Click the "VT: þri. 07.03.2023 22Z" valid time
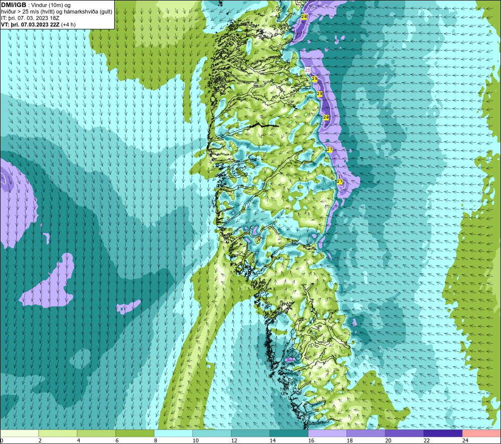The height and width of the screenshot is (444, 501). coord(30,25)
